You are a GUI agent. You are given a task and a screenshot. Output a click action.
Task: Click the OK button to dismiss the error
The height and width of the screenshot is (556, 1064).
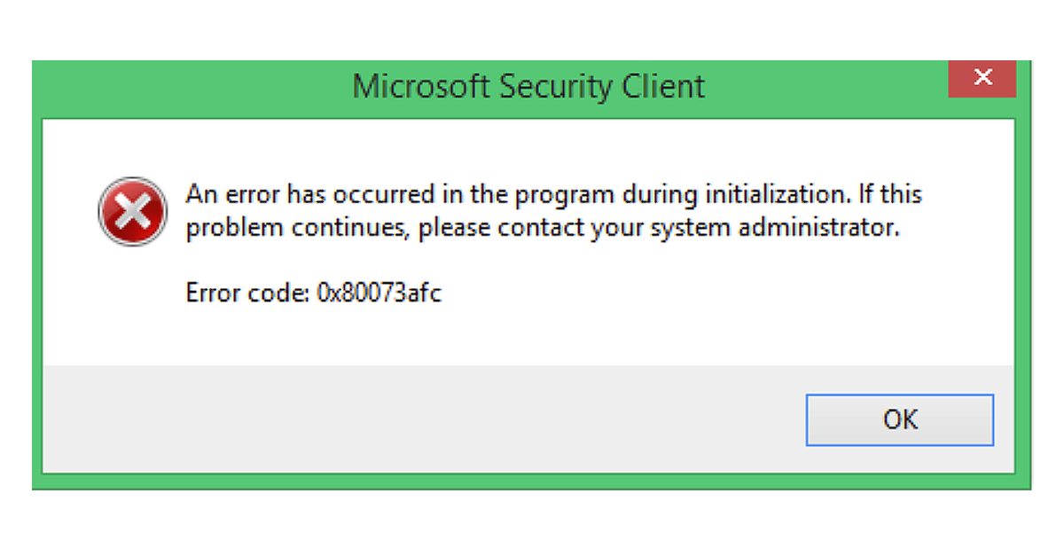tap(899, 419)
